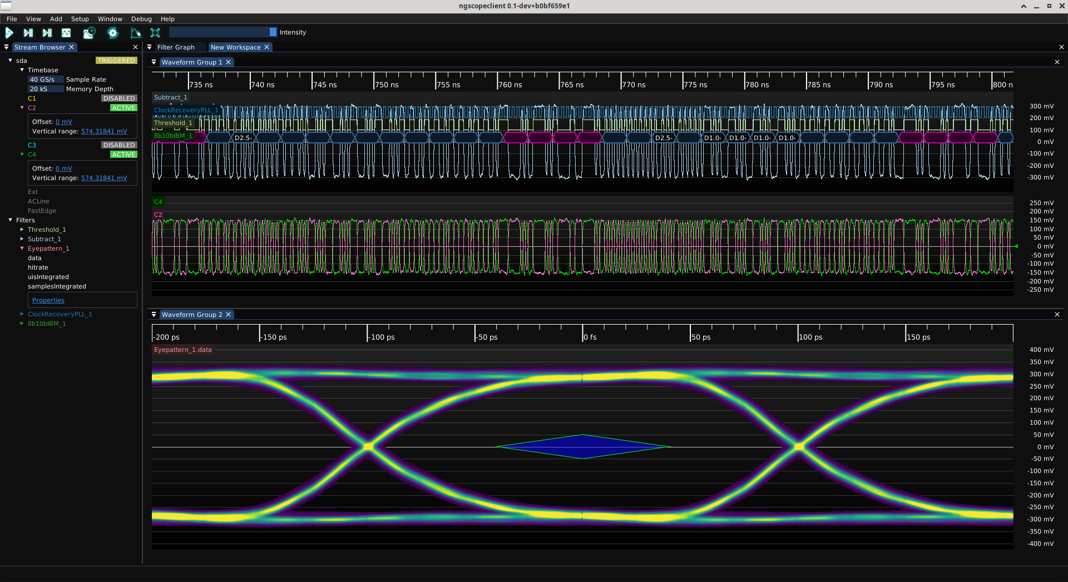Open the Eyepattern_1 Properties link

click(x=48, y=300)
